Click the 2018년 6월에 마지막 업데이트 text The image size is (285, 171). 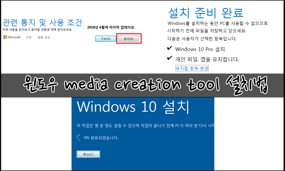click(111, 27)
